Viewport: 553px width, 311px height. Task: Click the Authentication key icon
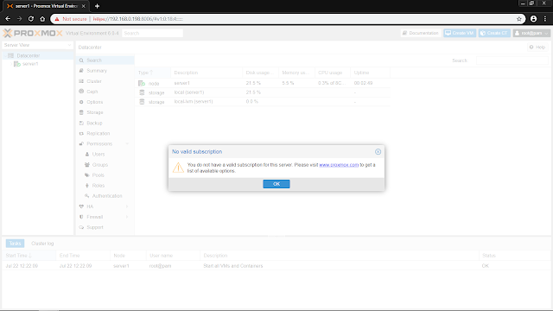point(87,196)
